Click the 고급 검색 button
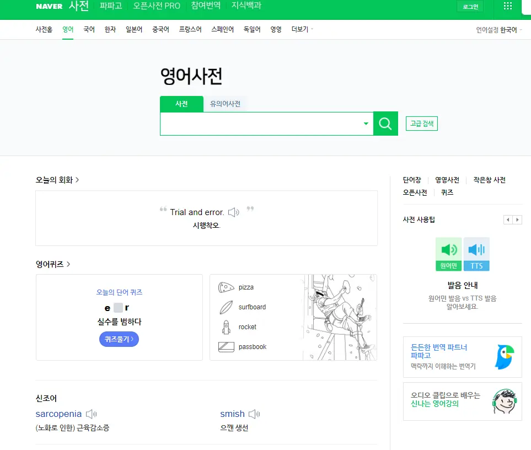531x450 pixels. (x=422, y=124)
